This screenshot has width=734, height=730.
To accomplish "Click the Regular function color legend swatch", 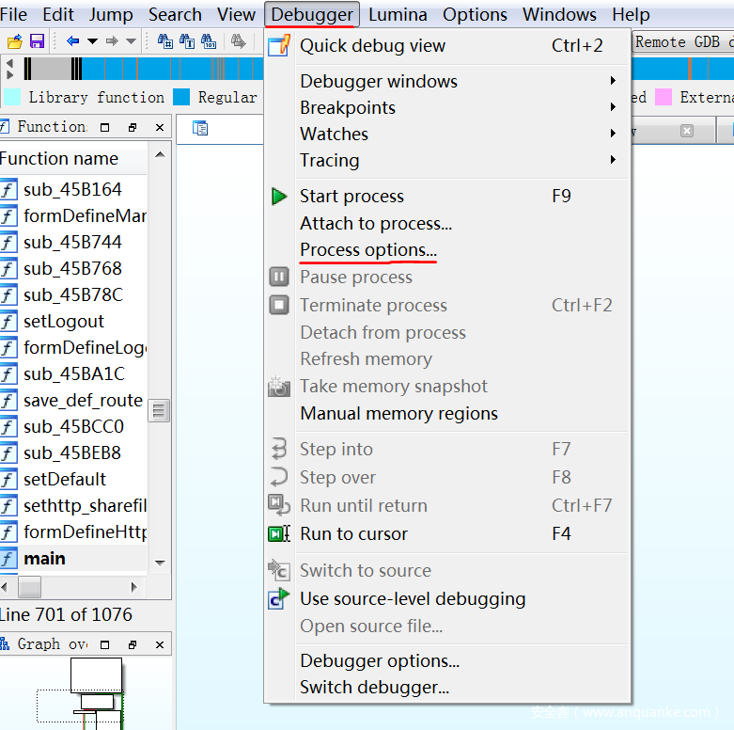I will coord(181,97).
